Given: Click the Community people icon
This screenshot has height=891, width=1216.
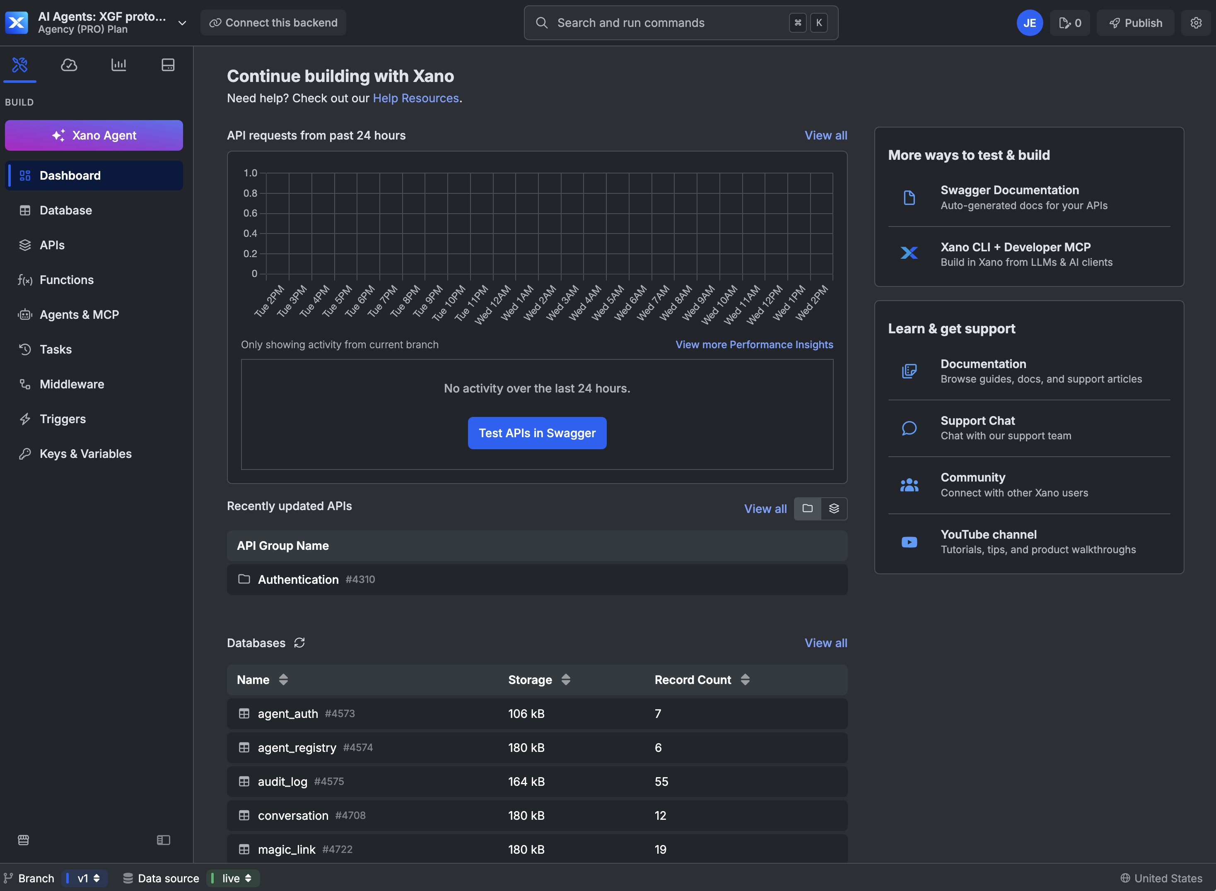Looking at the screenshot, I should (909, 485).
